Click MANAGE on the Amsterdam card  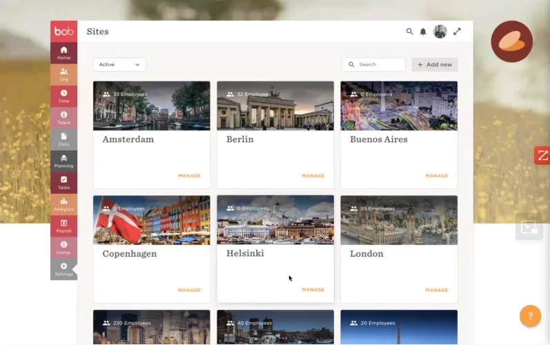click(189, 176)
